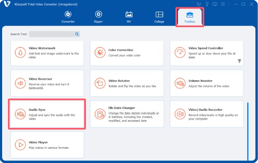Screen dimensions: 258x163
Task: Click the vertical scrollbar thumb
Action: click(x=248, y=131)
